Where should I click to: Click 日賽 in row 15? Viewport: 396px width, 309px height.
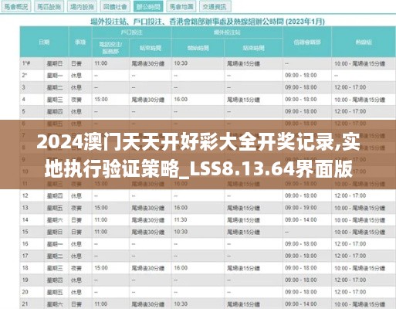(76, 233)
